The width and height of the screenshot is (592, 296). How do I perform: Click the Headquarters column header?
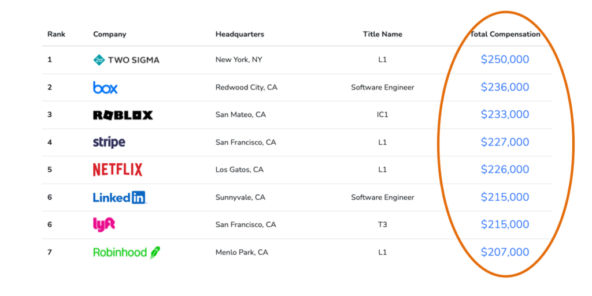click(240, 34)
